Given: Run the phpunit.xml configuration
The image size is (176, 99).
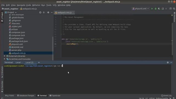Looking at the screenshot, I should tap(152, 9).
